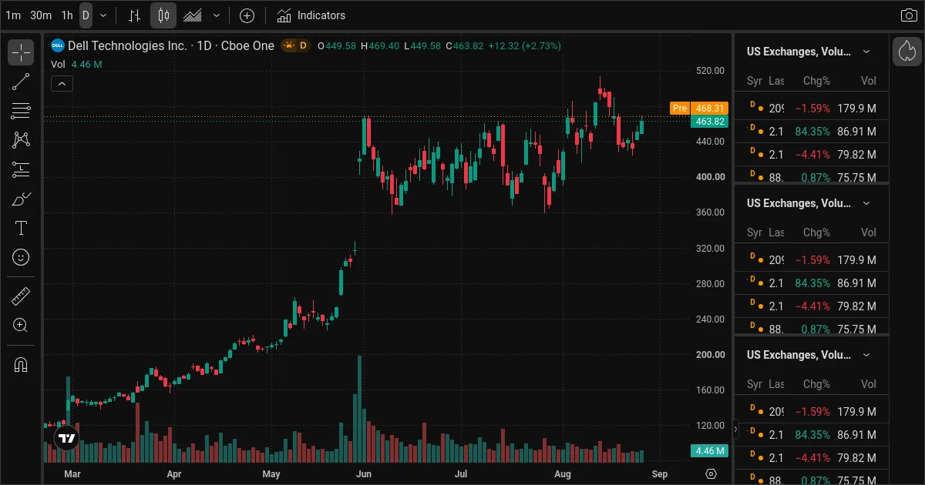The width and height of the screenshot is (925, 485).
Task: Choose the brush drawing tool
Action: (21, 199)
